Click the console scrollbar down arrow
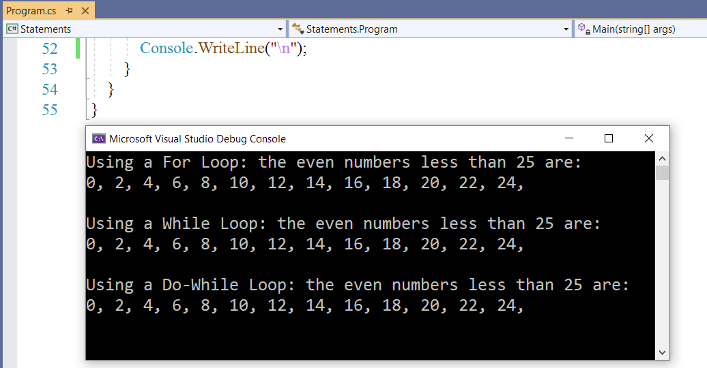The height and width of the screenshot is (368, 707). tap(662, 352)
